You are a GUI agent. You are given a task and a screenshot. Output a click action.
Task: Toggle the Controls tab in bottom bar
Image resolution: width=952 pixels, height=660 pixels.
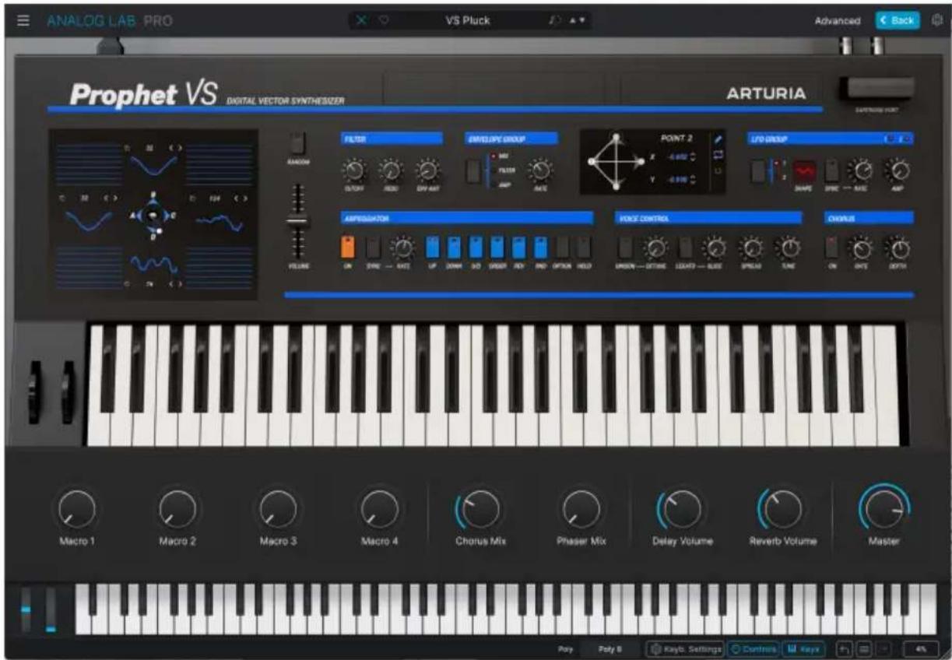(x=754, y=648)
